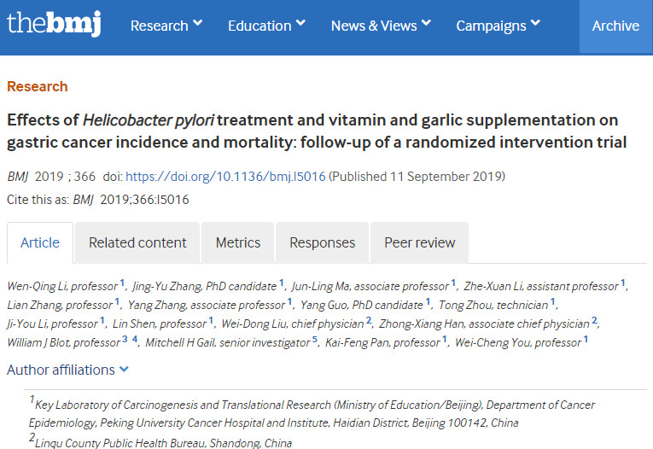The width and height of the screenshot is (653, 449).
Task: Open the Metrics tab
Action: point(238,242)
